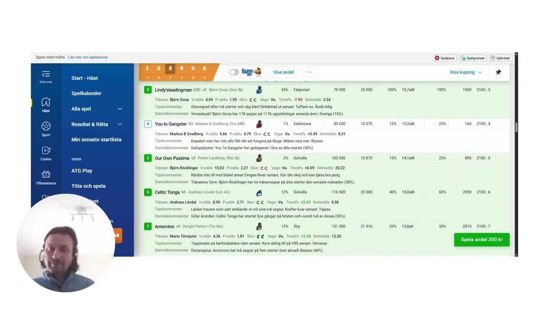Open Spelkalender in the side menu
The width and height of the screenshot is (549, 309).
[x=86, y=94]
